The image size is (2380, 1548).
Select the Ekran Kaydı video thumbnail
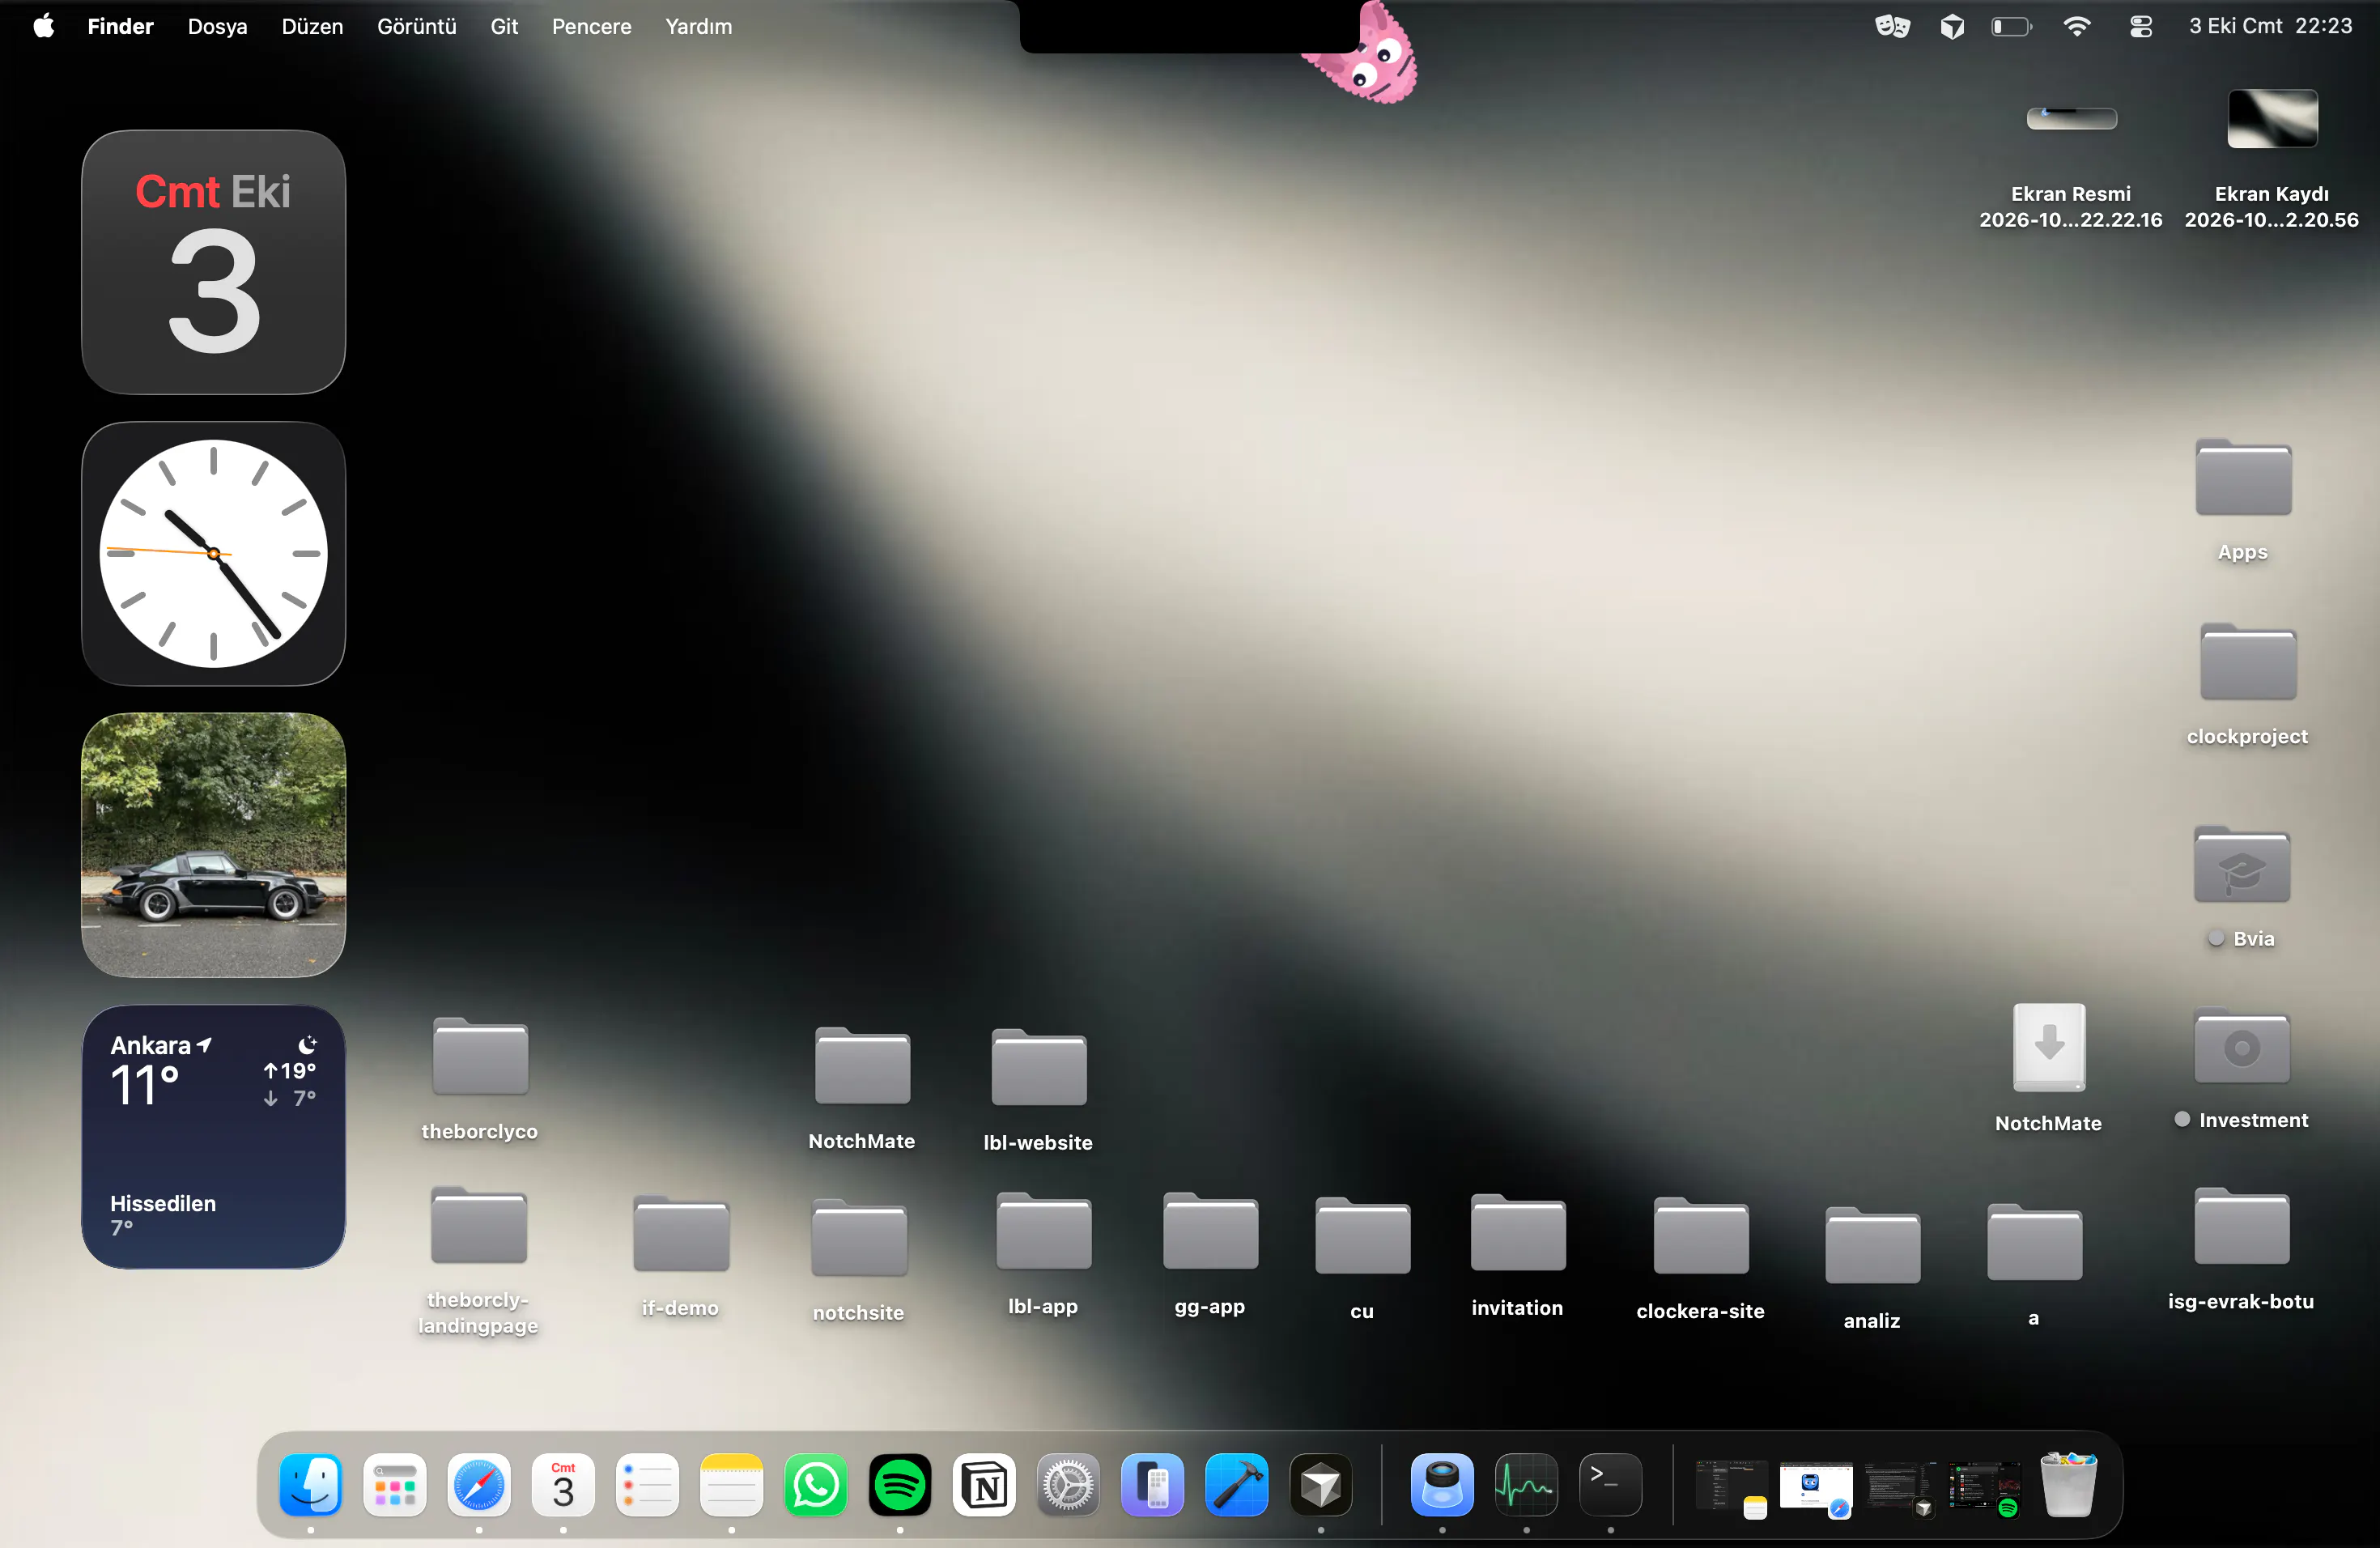(2272, 118)
